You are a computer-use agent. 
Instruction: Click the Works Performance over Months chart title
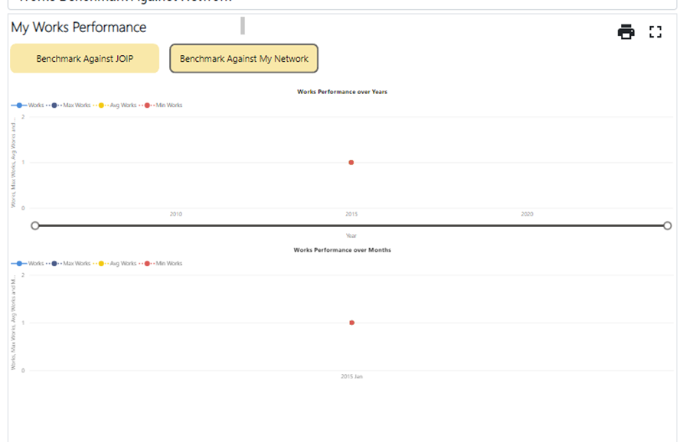click(342, 250)
